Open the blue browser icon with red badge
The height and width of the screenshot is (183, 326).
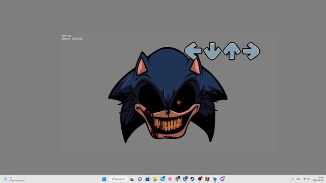pyautogui.click(x=185, y=178)
